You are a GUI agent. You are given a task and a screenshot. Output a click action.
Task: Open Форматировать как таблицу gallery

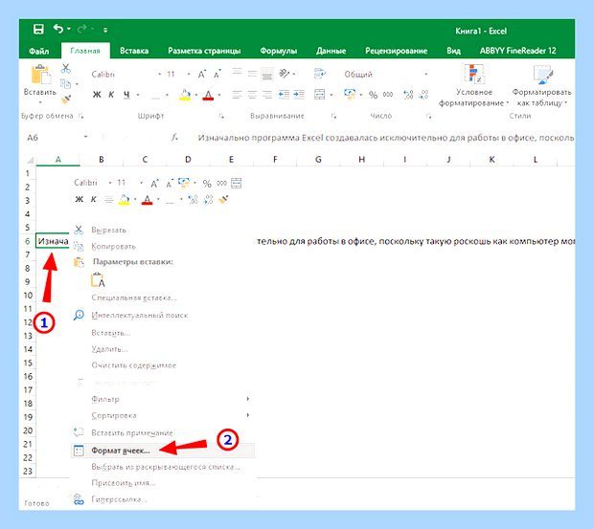coord(542,85)
